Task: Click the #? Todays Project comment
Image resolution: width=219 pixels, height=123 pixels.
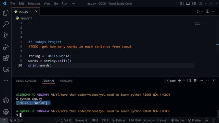Action: (45, 42)
